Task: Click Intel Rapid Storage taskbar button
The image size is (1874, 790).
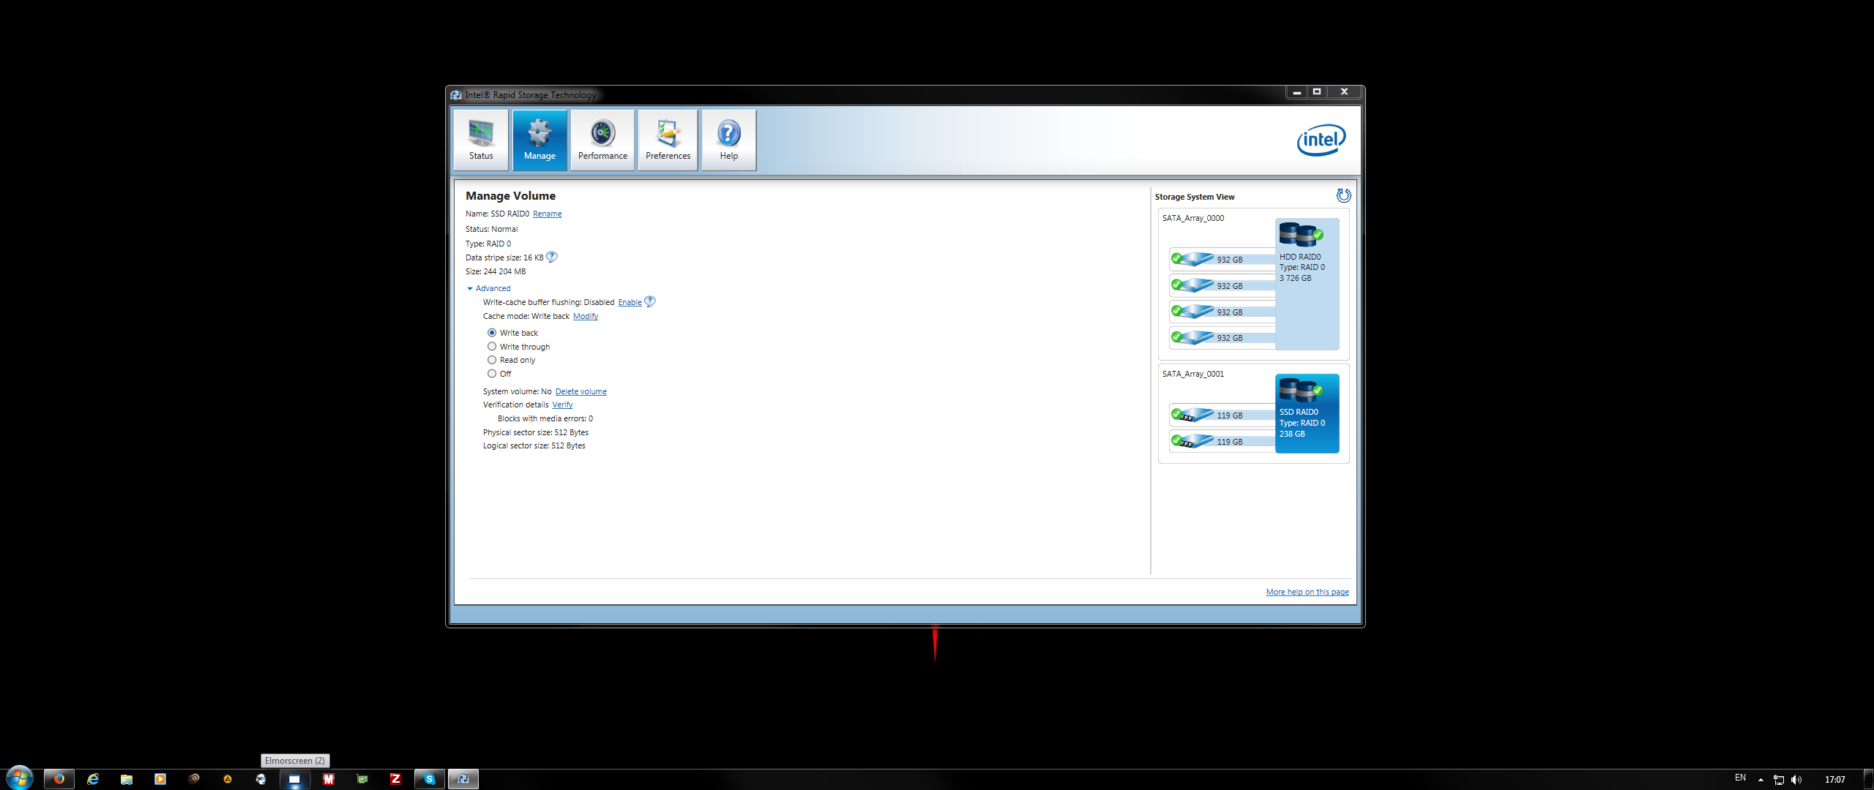Action: [x=463, y=779]
